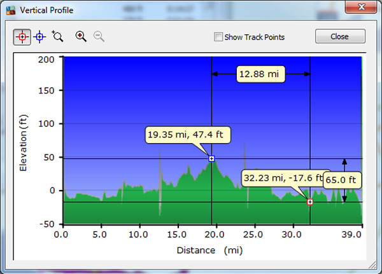The image size is (382, 274).
Task: Click the greyed zoom out magnifier
Action: pyautogui.click(x=99, y=36)
